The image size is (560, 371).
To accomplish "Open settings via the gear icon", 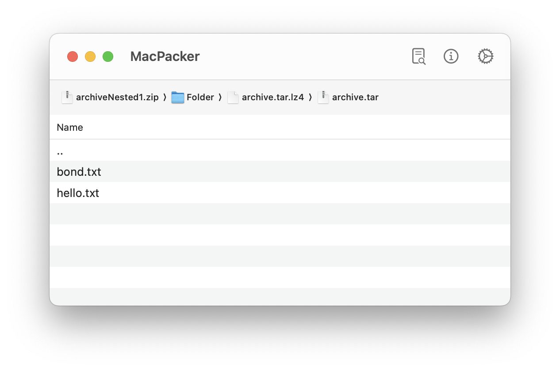I will click(x=485, y=57).
